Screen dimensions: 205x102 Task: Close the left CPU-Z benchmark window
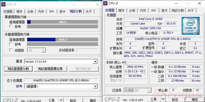(x=98, y=4)
